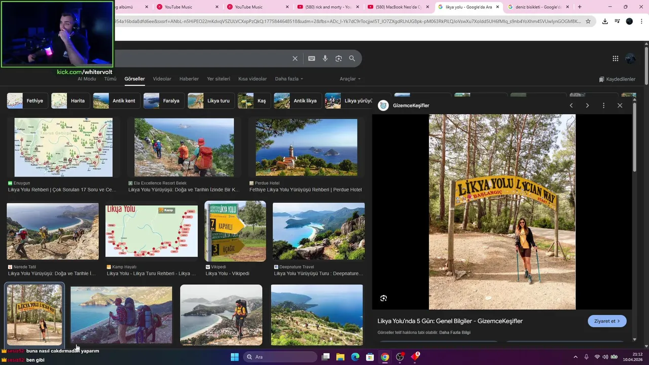Open volume settings in system tray
The width and height of the screenshot is (649, 365).
605,357
